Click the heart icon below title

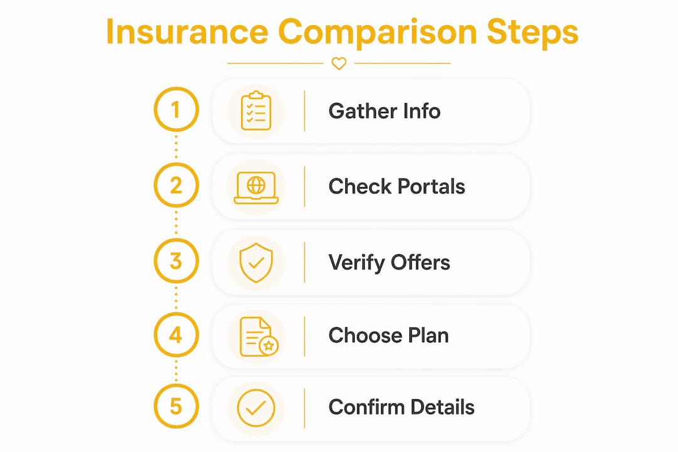click(x=339, y=63)
